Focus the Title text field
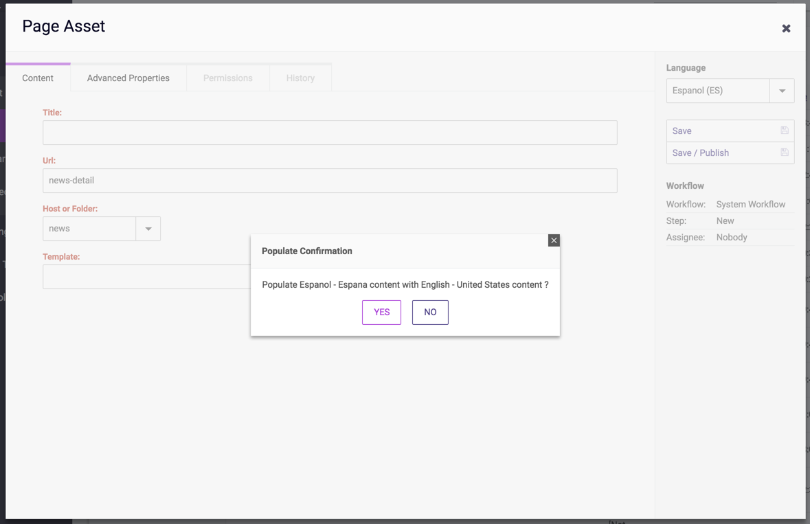810x524 pixels. [x=330, y=133]
